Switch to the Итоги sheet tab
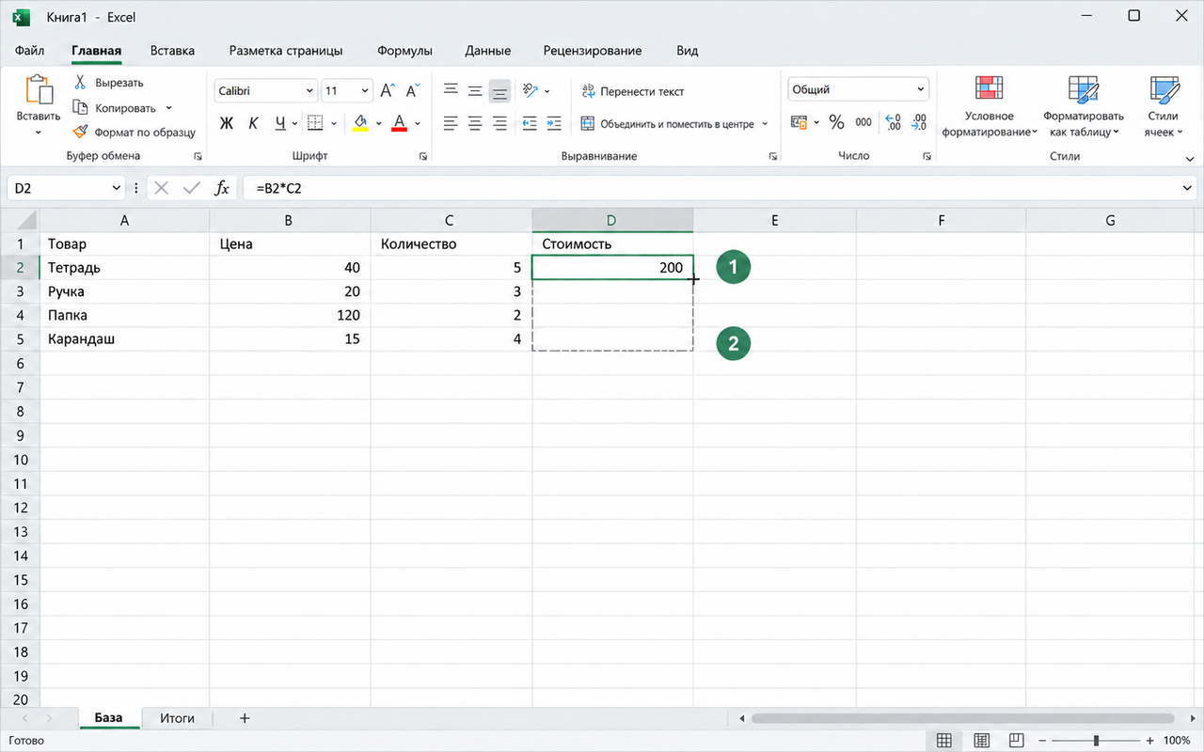Screen dimensions: 1204x752 point(177,718)
